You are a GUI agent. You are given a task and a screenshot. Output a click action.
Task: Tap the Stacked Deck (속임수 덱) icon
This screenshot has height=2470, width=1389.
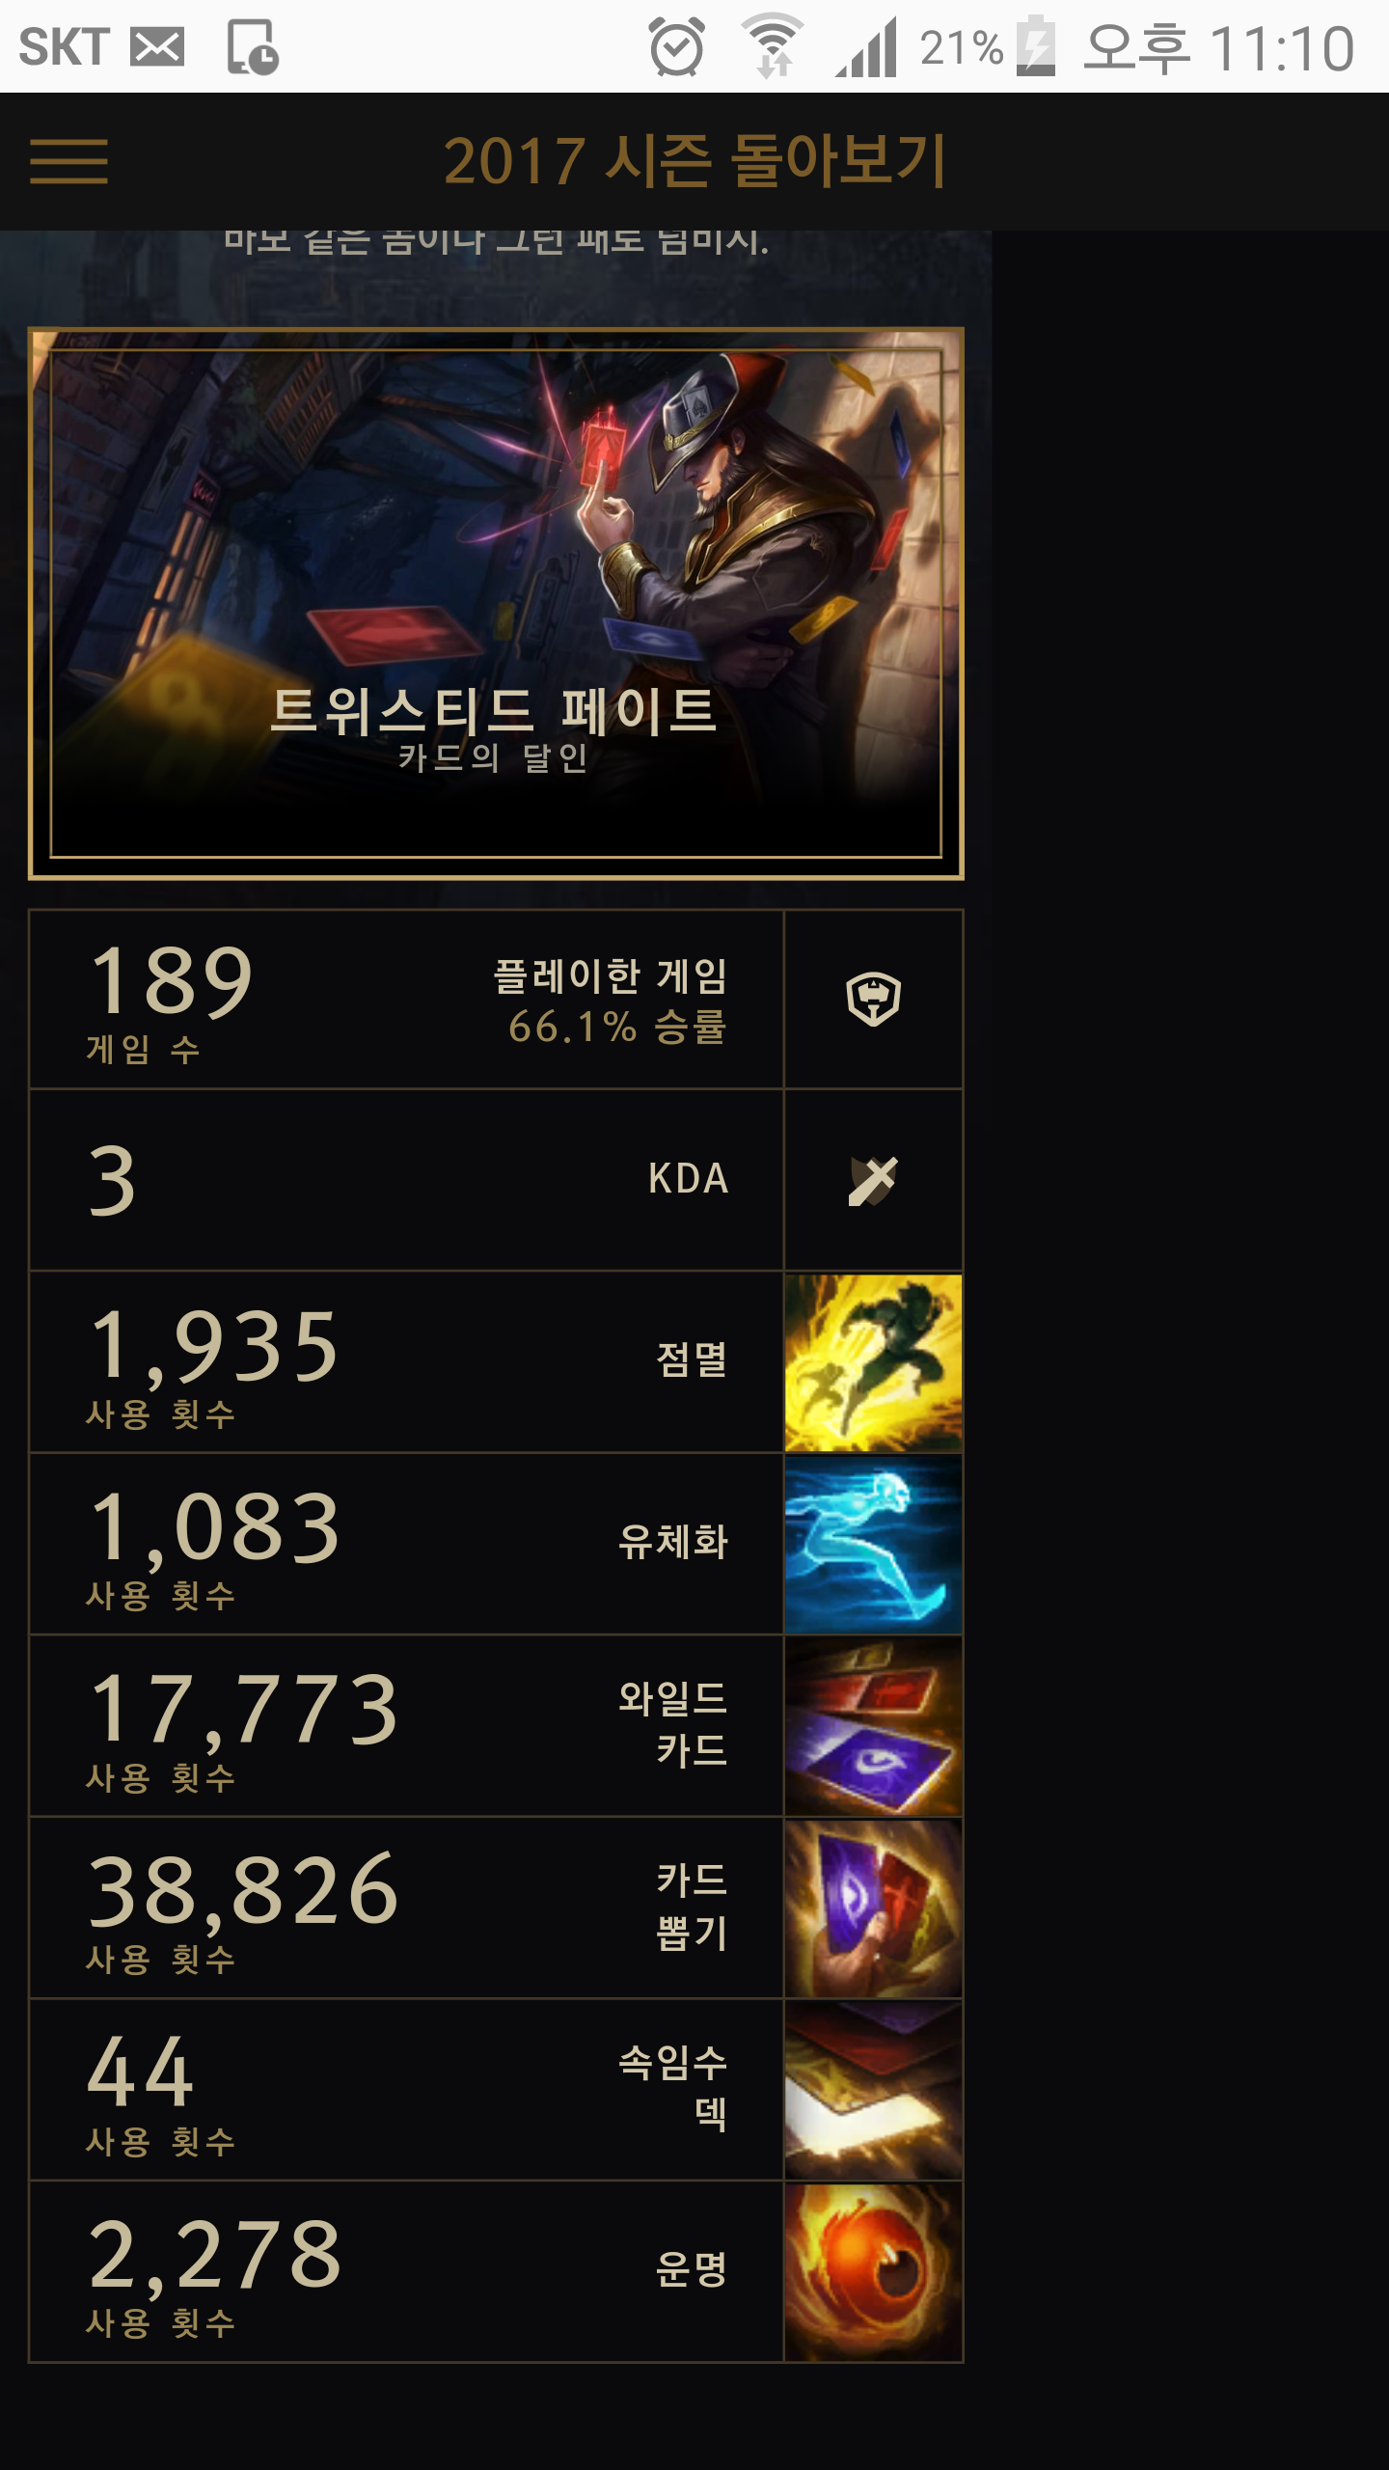point(873,2090)
